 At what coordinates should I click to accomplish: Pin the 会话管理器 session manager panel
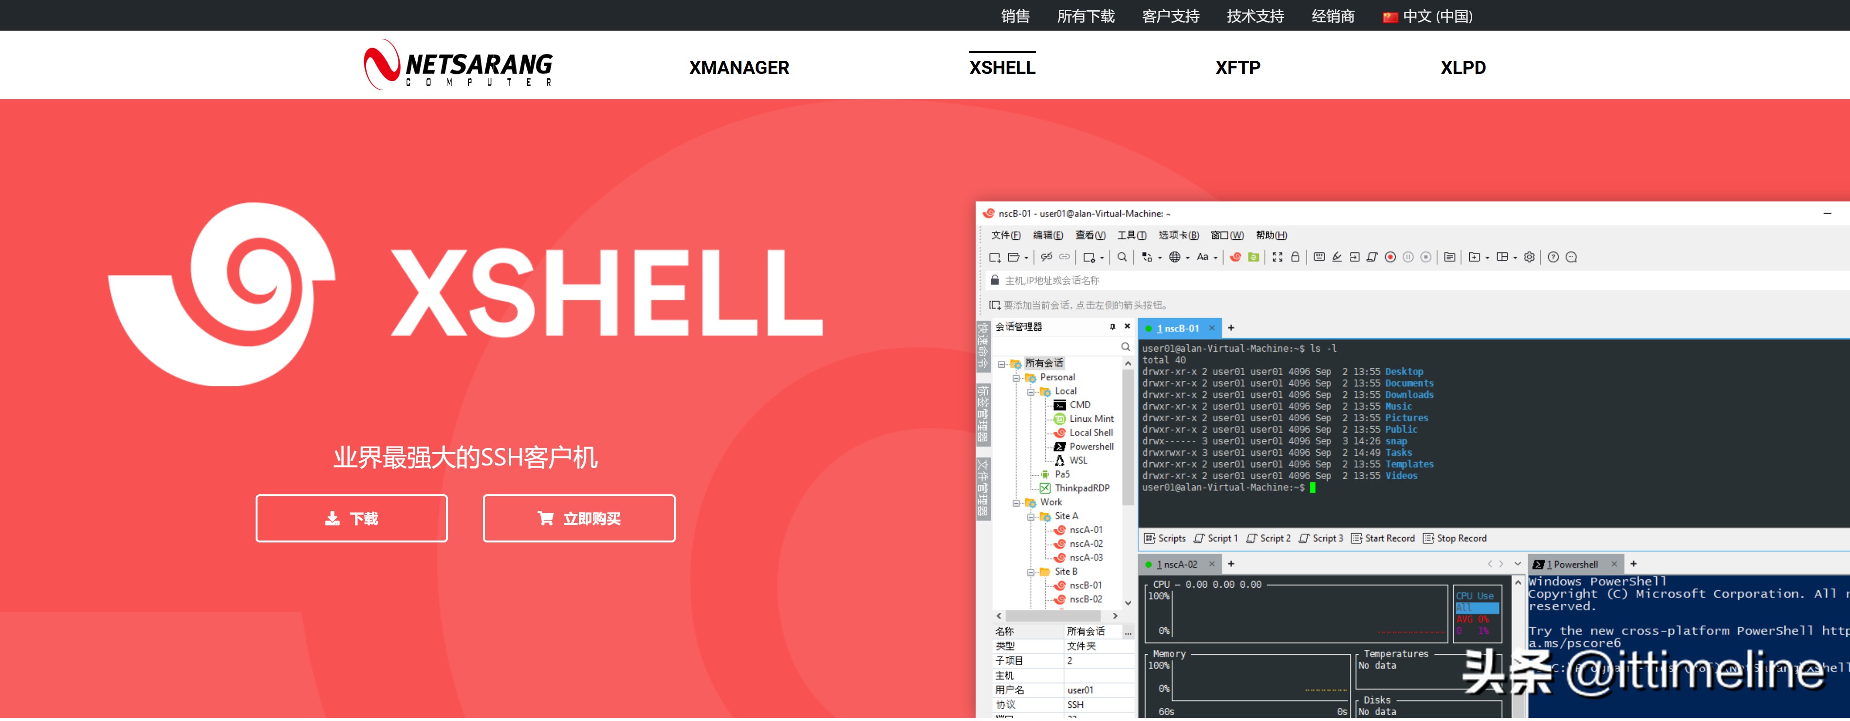[1112, 327]
